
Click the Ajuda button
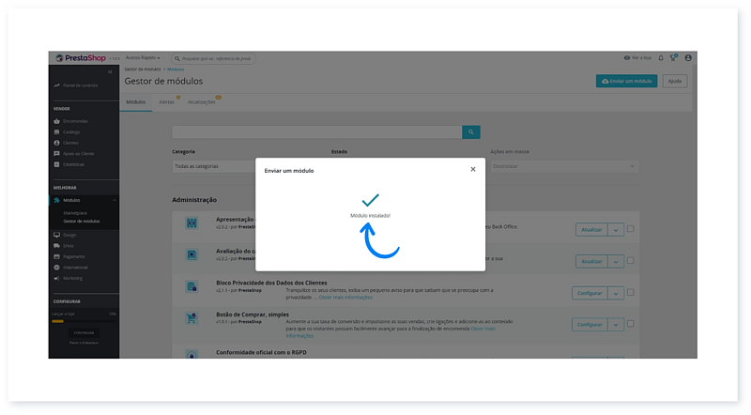[674, 82]
